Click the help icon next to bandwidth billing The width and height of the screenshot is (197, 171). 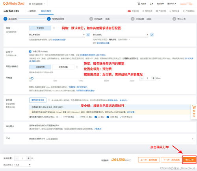(x=77, y=67)
